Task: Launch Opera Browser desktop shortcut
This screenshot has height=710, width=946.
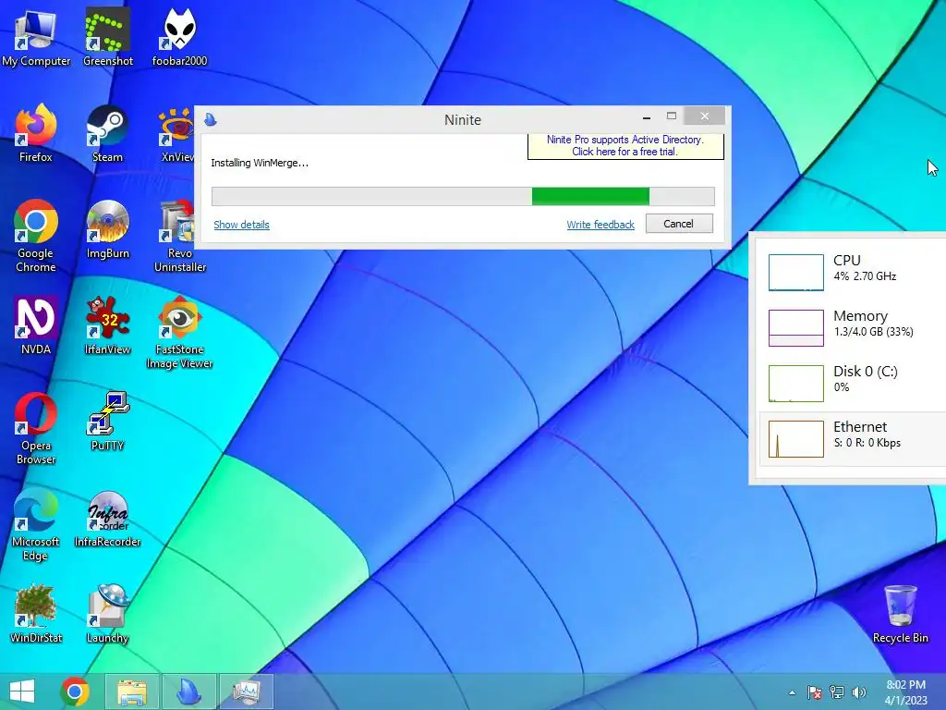Action: [x=36, y=428]
